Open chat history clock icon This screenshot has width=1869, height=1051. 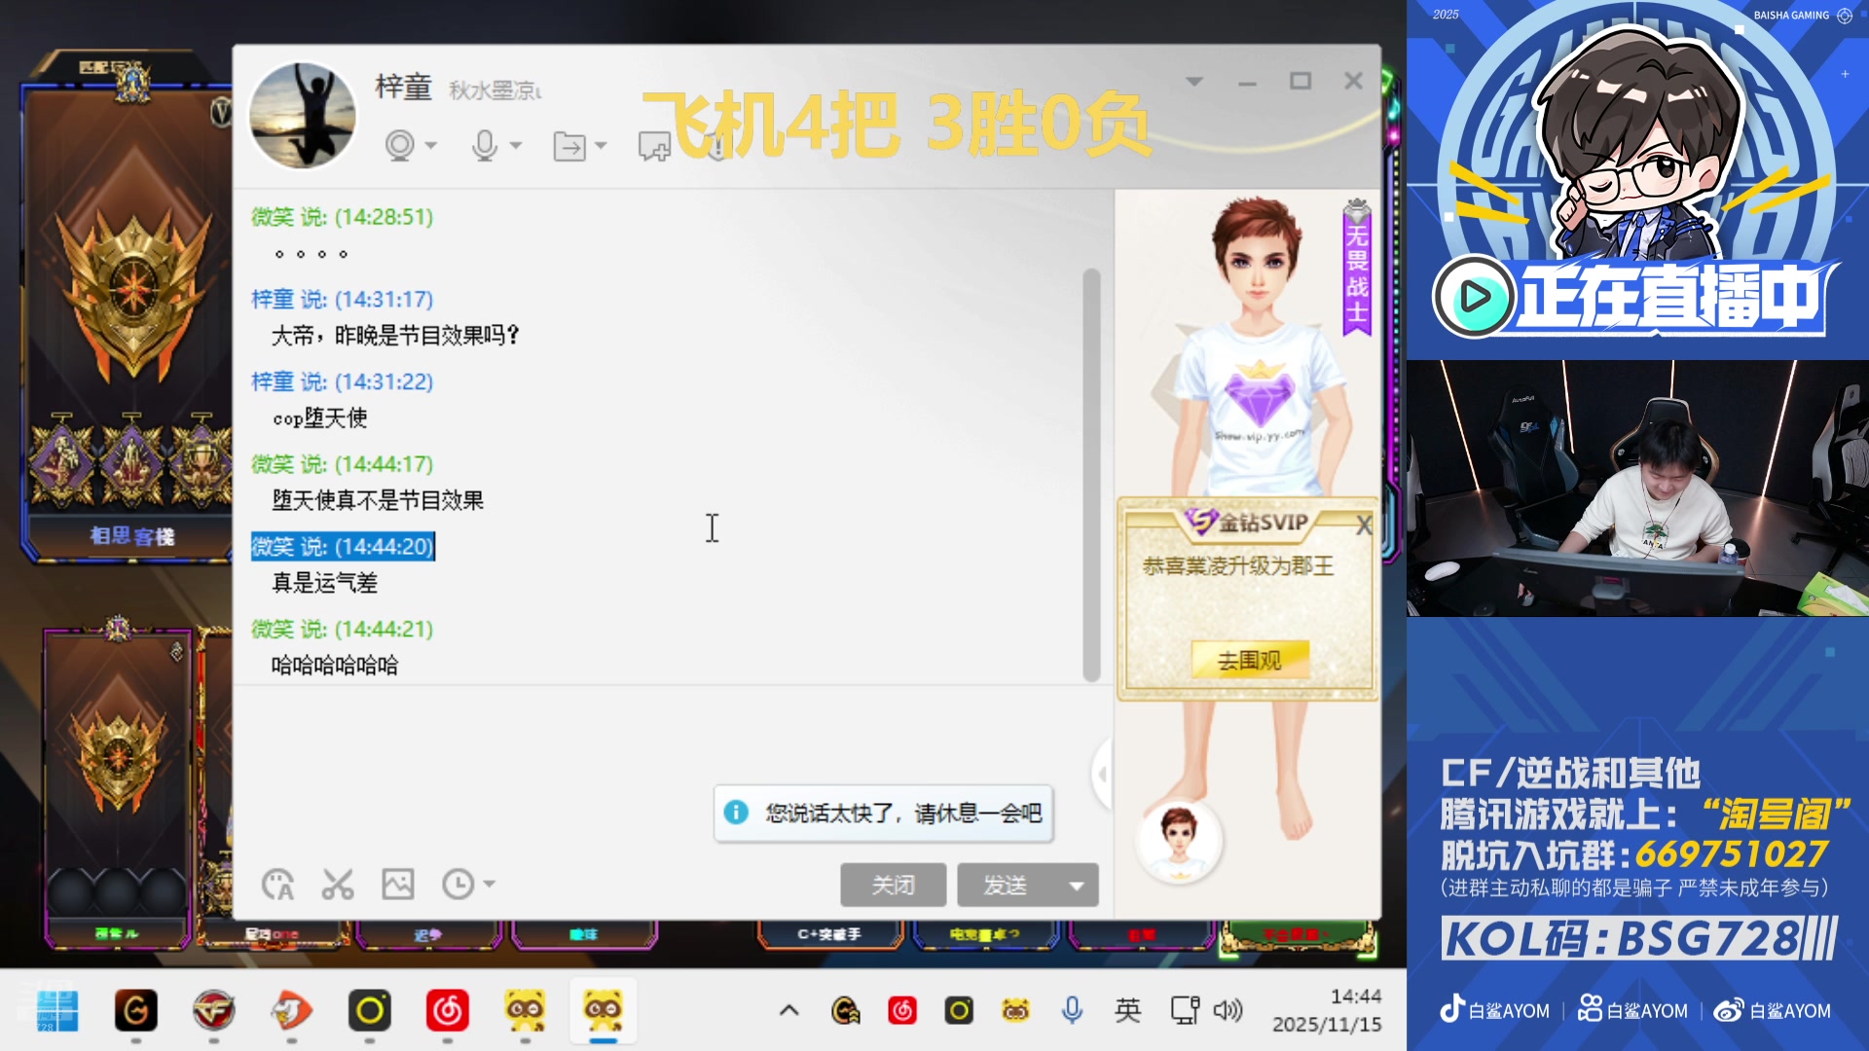(457, 885)
